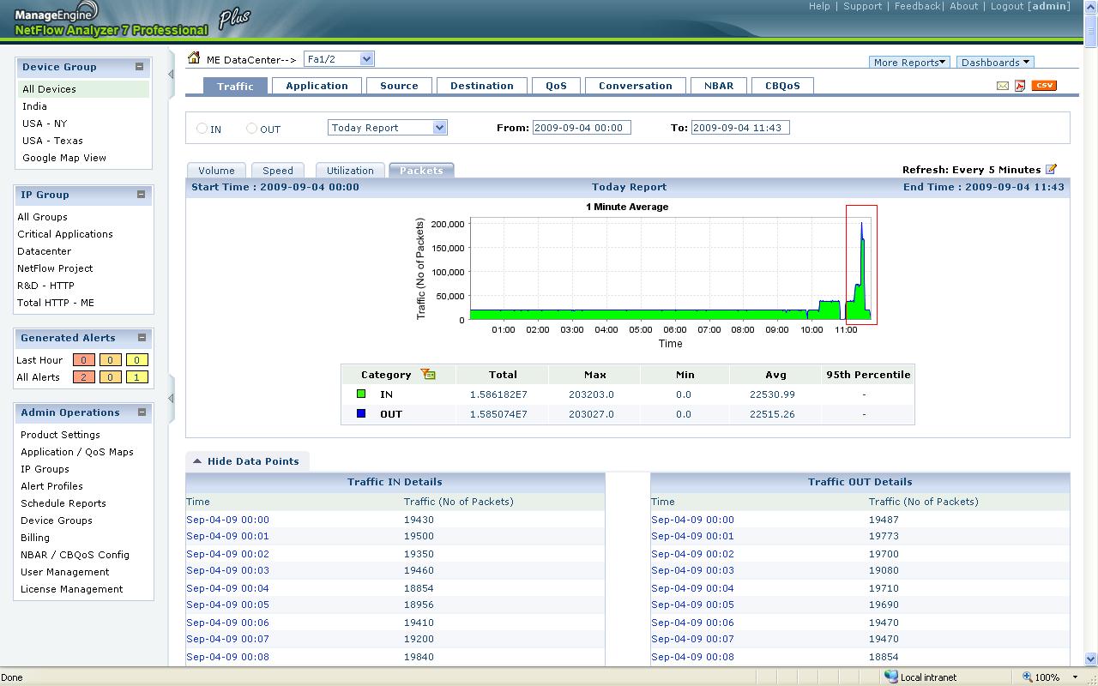The height and width of the screenshot is (686, 1098).
Task: Open the Support link
Action: click(862, 6)
